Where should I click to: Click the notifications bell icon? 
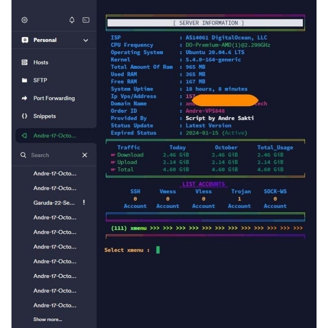pyautogui.click(x=72, y=20)
